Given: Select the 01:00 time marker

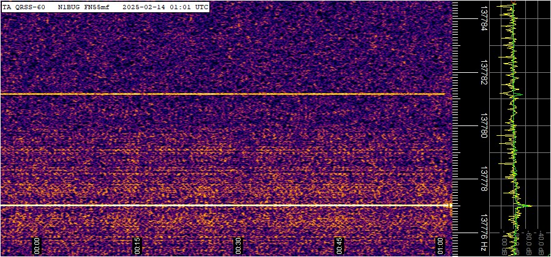Looking at the screenshot, I should coord(440,245).
